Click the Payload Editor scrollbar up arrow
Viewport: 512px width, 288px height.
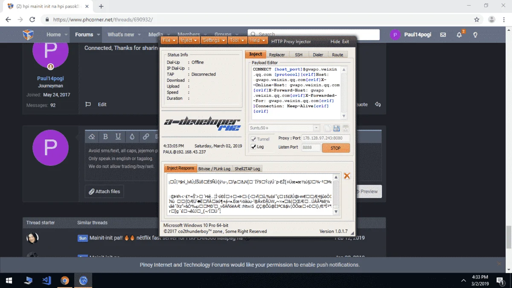[x=344, y=69]
